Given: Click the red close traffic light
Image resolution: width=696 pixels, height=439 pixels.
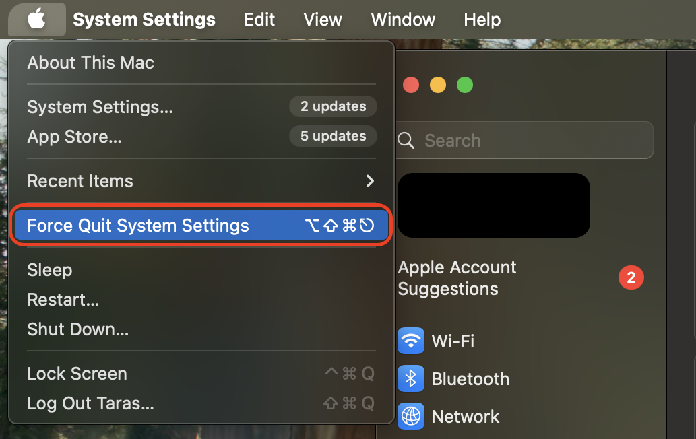Looking at the screenshot, I should [411, 85].
